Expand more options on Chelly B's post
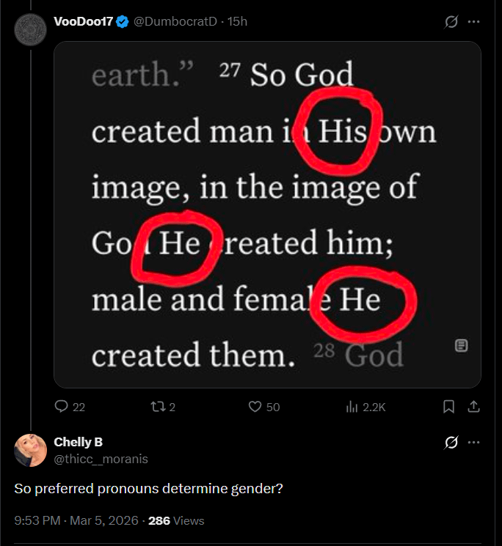 [x=474, y=442]
